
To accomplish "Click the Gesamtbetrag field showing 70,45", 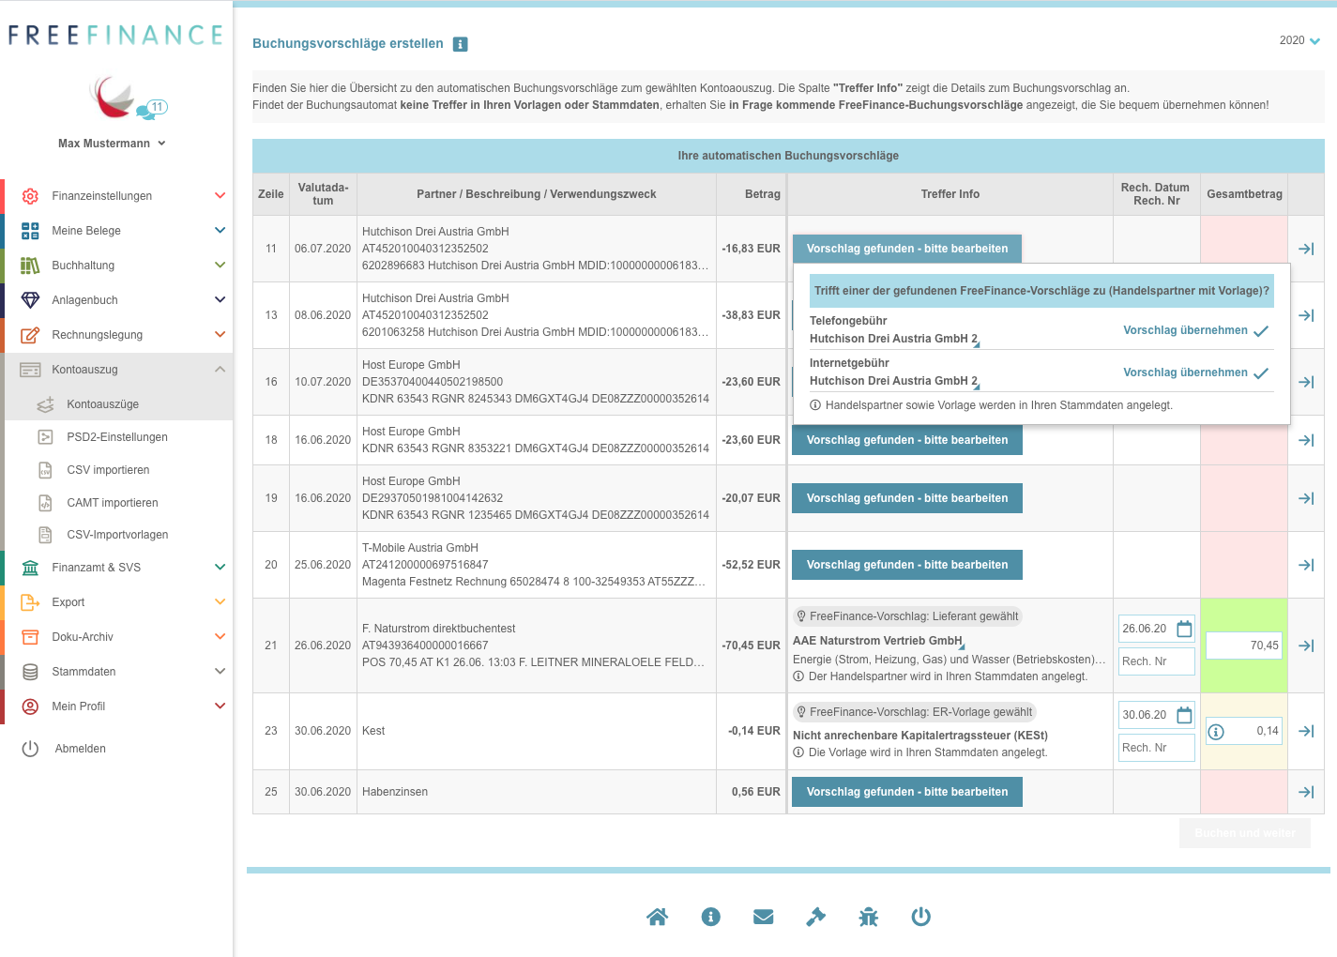I will tap(1243, 646).
